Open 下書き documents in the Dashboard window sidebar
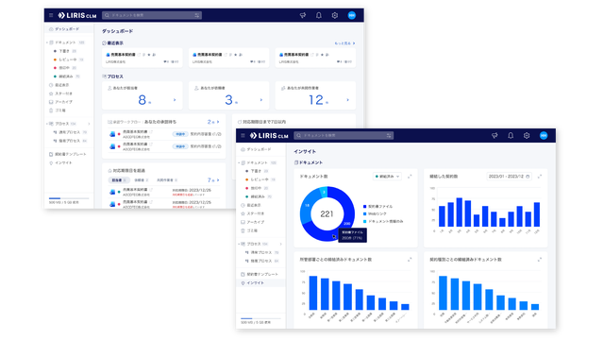Viewport: 604px width, 340px height. 63,51
